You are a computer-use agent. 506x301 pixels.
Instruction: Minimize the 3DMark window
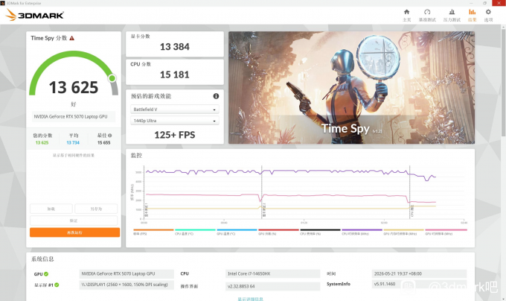[471, 3]
